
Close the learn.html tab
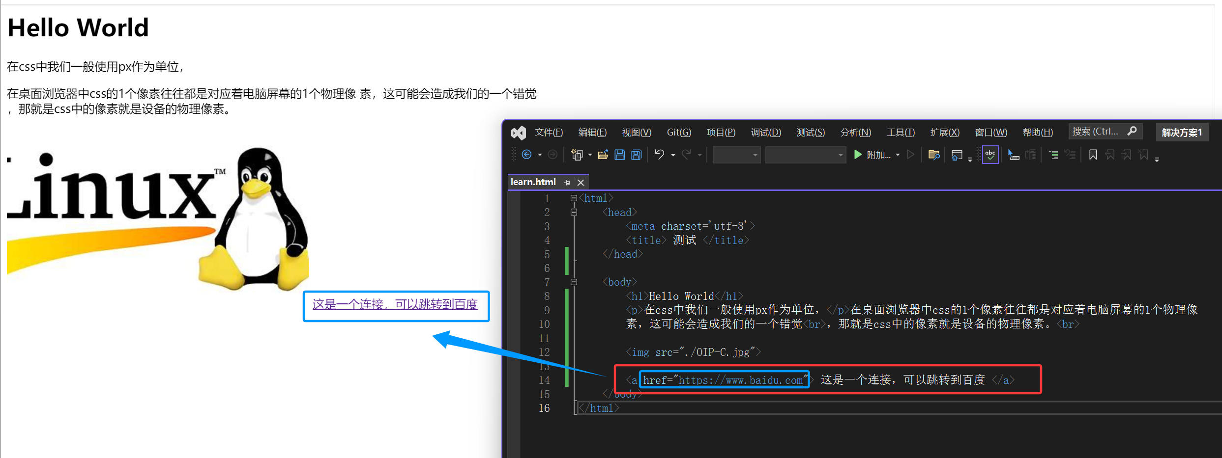click(581, 183)
